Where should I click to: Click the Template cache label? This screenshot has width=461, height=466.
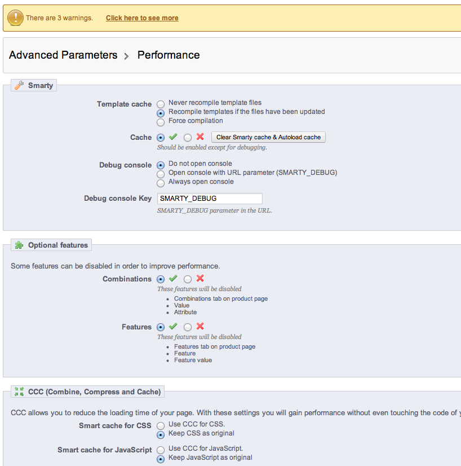coord(124,104)
